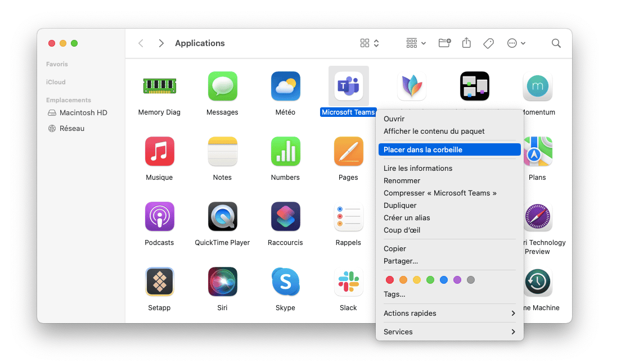
Task: Select the Siri app icon
Action: [x=222, y=282]
